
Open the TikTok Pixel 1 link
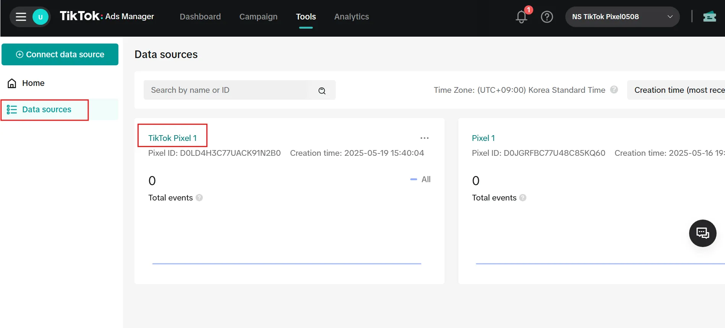coord(172,138)
